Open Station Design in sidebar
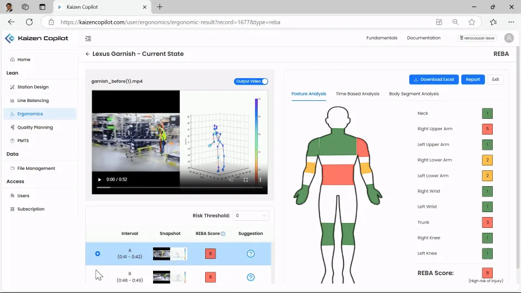Image resolution: width=521 pixels, height=293 pixels. (x=40, y=87)
